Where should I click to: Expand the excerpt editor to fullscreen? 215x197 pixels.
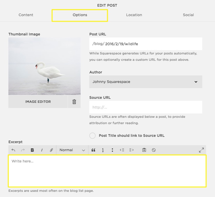click(201, 150)
